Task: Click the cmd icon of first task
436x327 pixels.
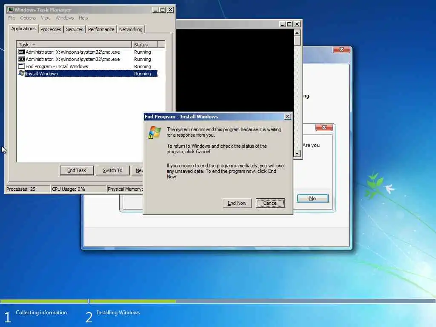Action: coord(21,52)
